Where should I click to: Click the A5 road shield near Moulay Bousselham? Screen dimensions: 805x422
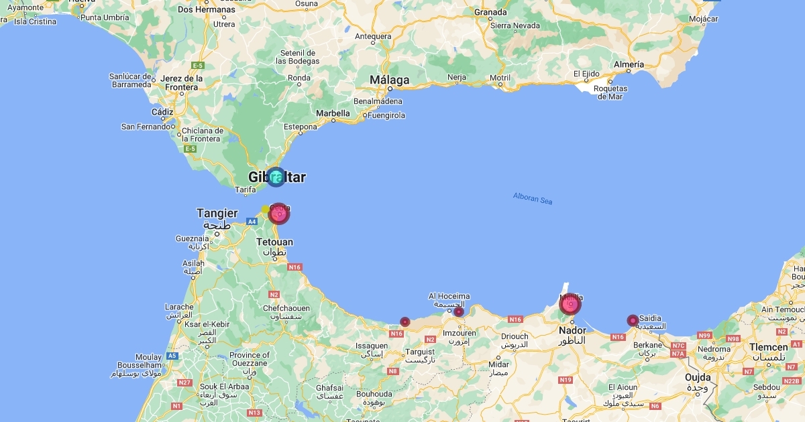point(172,356)
